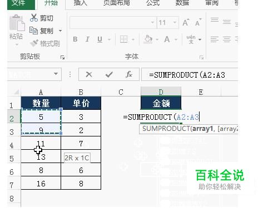Viewport: 268px width, 208px height.
Task: Toggle Underline formatting
Action: (100, 39)
